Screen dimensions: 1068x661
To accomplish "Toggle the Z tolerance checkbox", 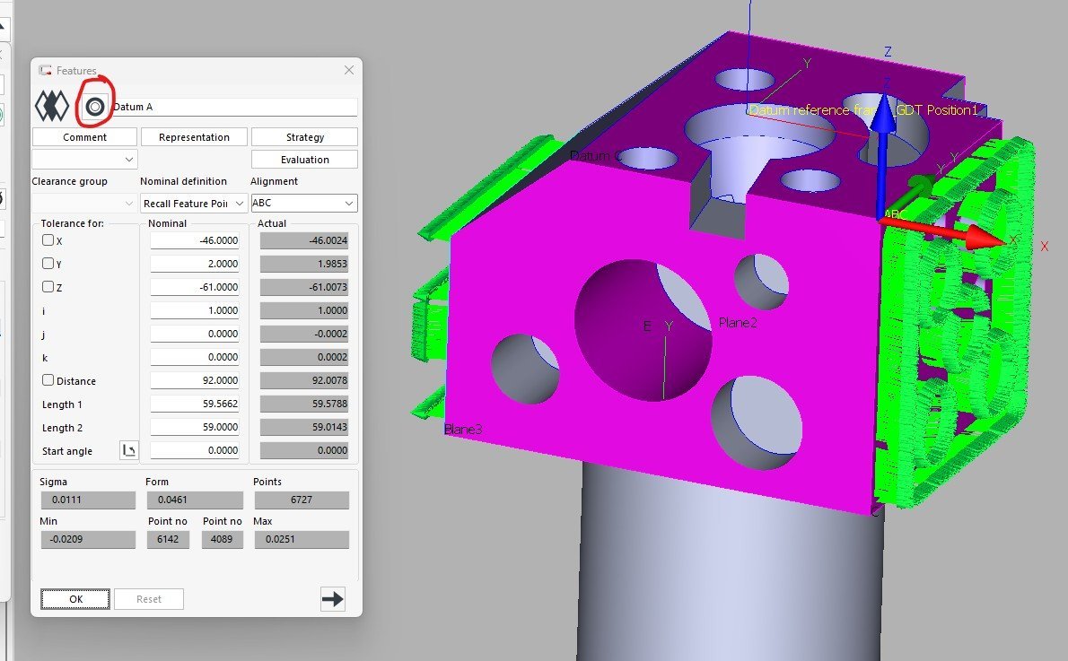I will click(x=48, y=287).
